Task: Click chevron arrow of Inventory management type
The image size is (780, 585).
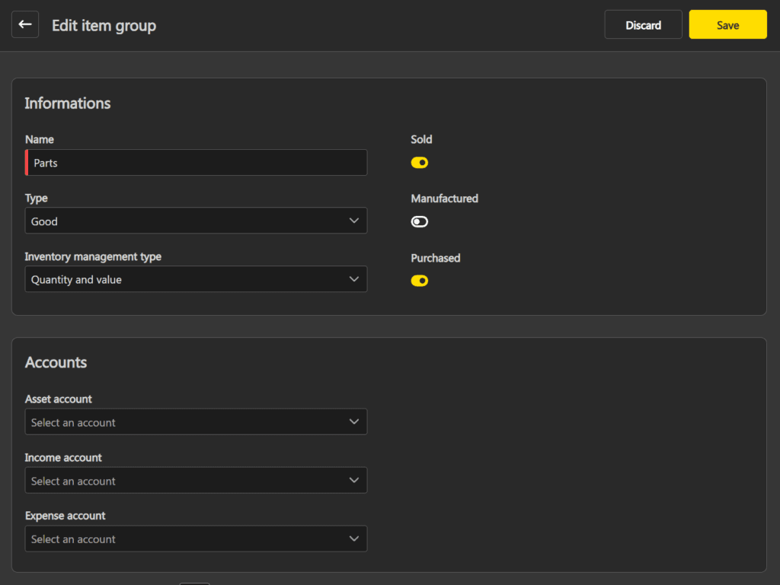Action: [x=353, y=279]
